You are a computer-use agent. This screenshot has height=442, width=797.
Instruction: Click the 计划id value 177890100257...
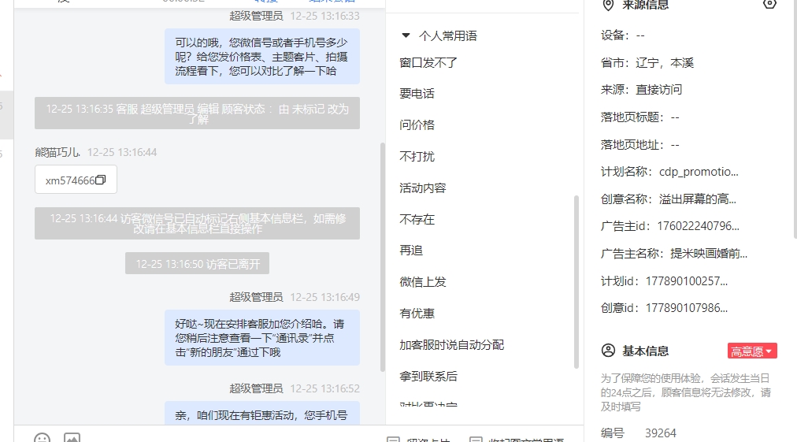(x=686, y=280)
